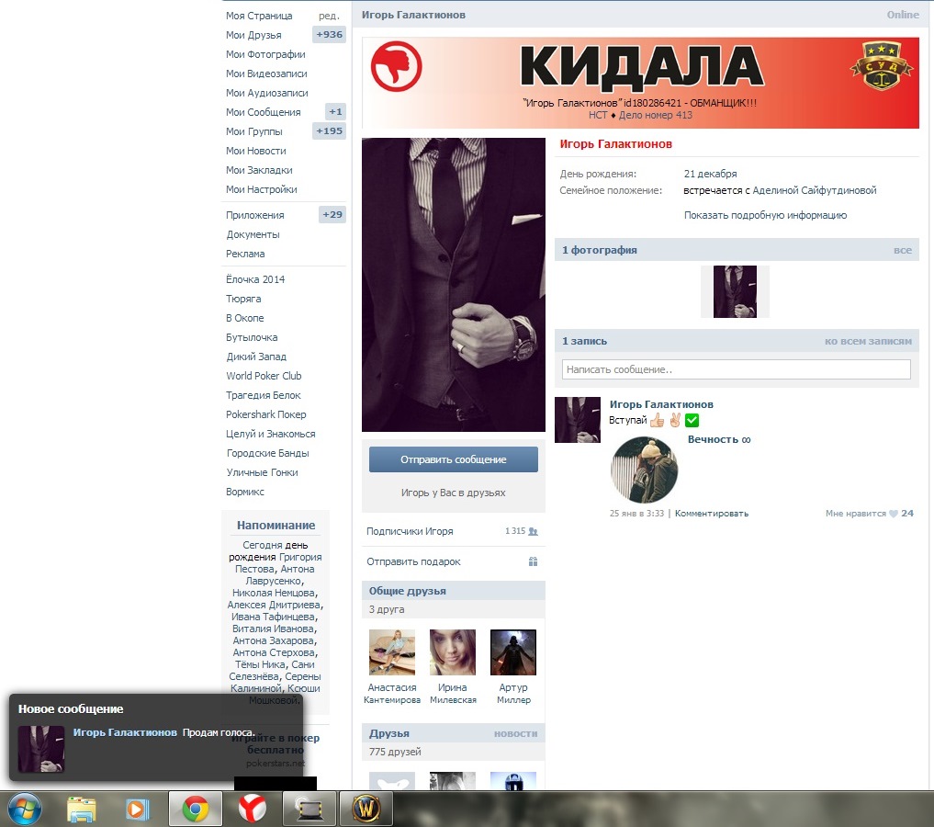
Task: Open Мои Фотографии
Action: point(265,54)
